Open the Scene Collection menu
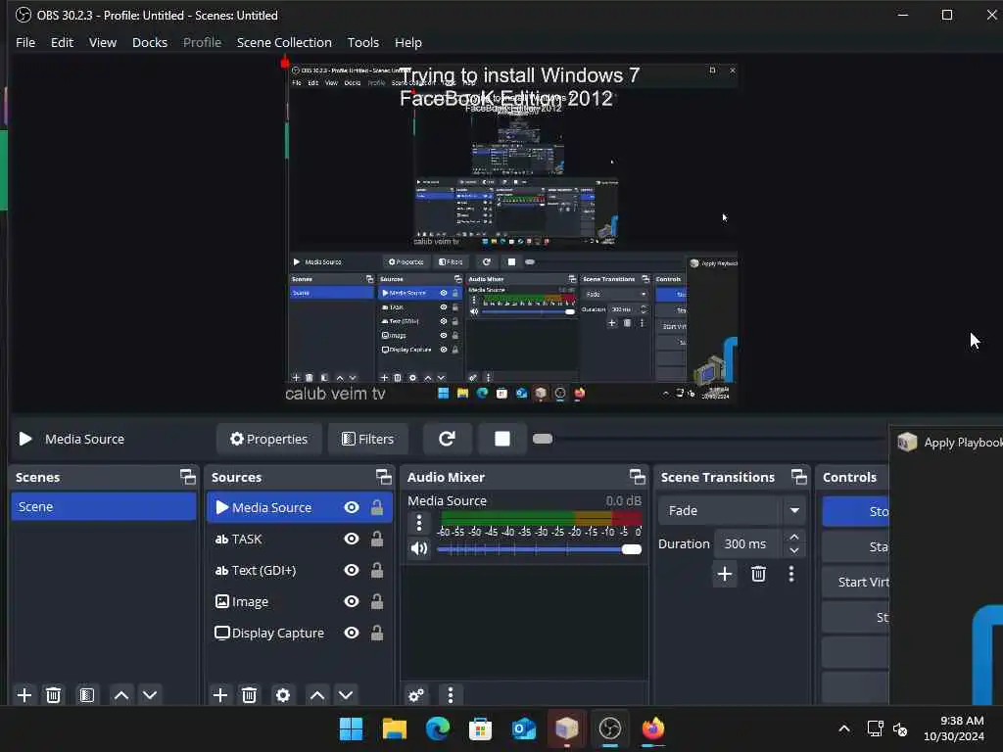 click(284, 42)
